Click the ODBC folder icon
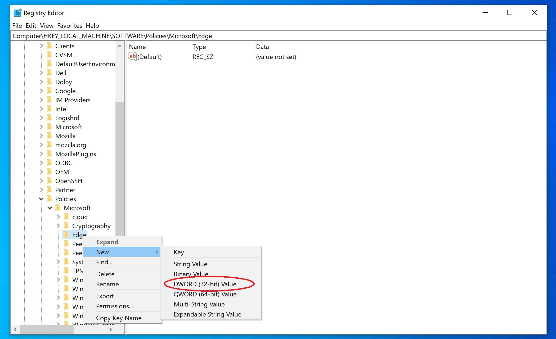The image size is (556, 339). coord(49,163)
